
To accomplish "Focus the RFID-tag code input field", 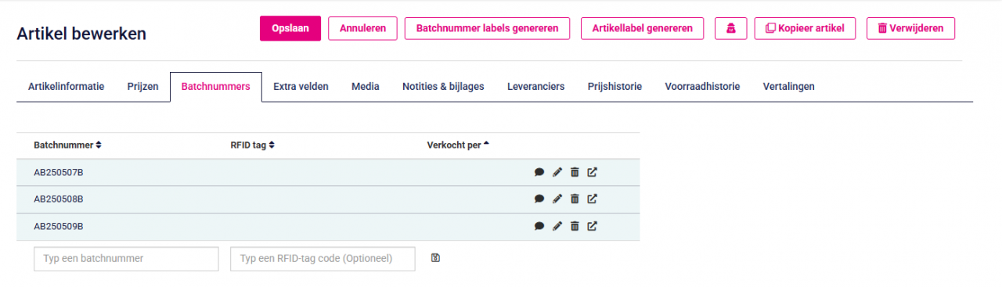I will coord(323,259).
